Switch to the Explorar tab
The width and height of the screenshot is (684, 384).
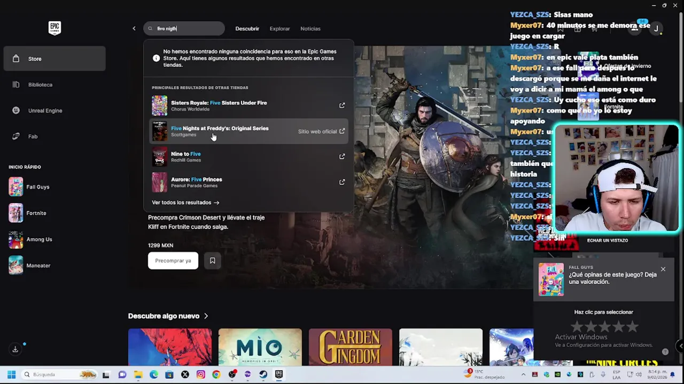(x=279, y=28)
